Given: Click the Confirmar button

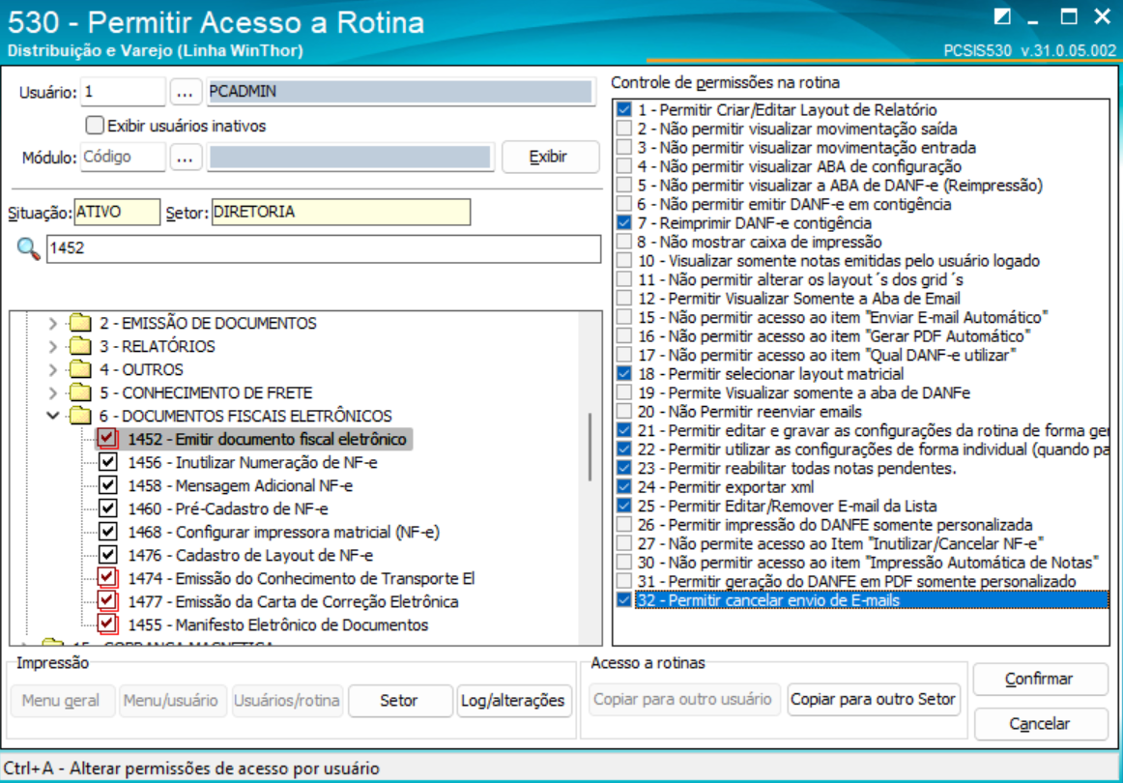Looking at the screenshot, I should tap(1040, 679).
